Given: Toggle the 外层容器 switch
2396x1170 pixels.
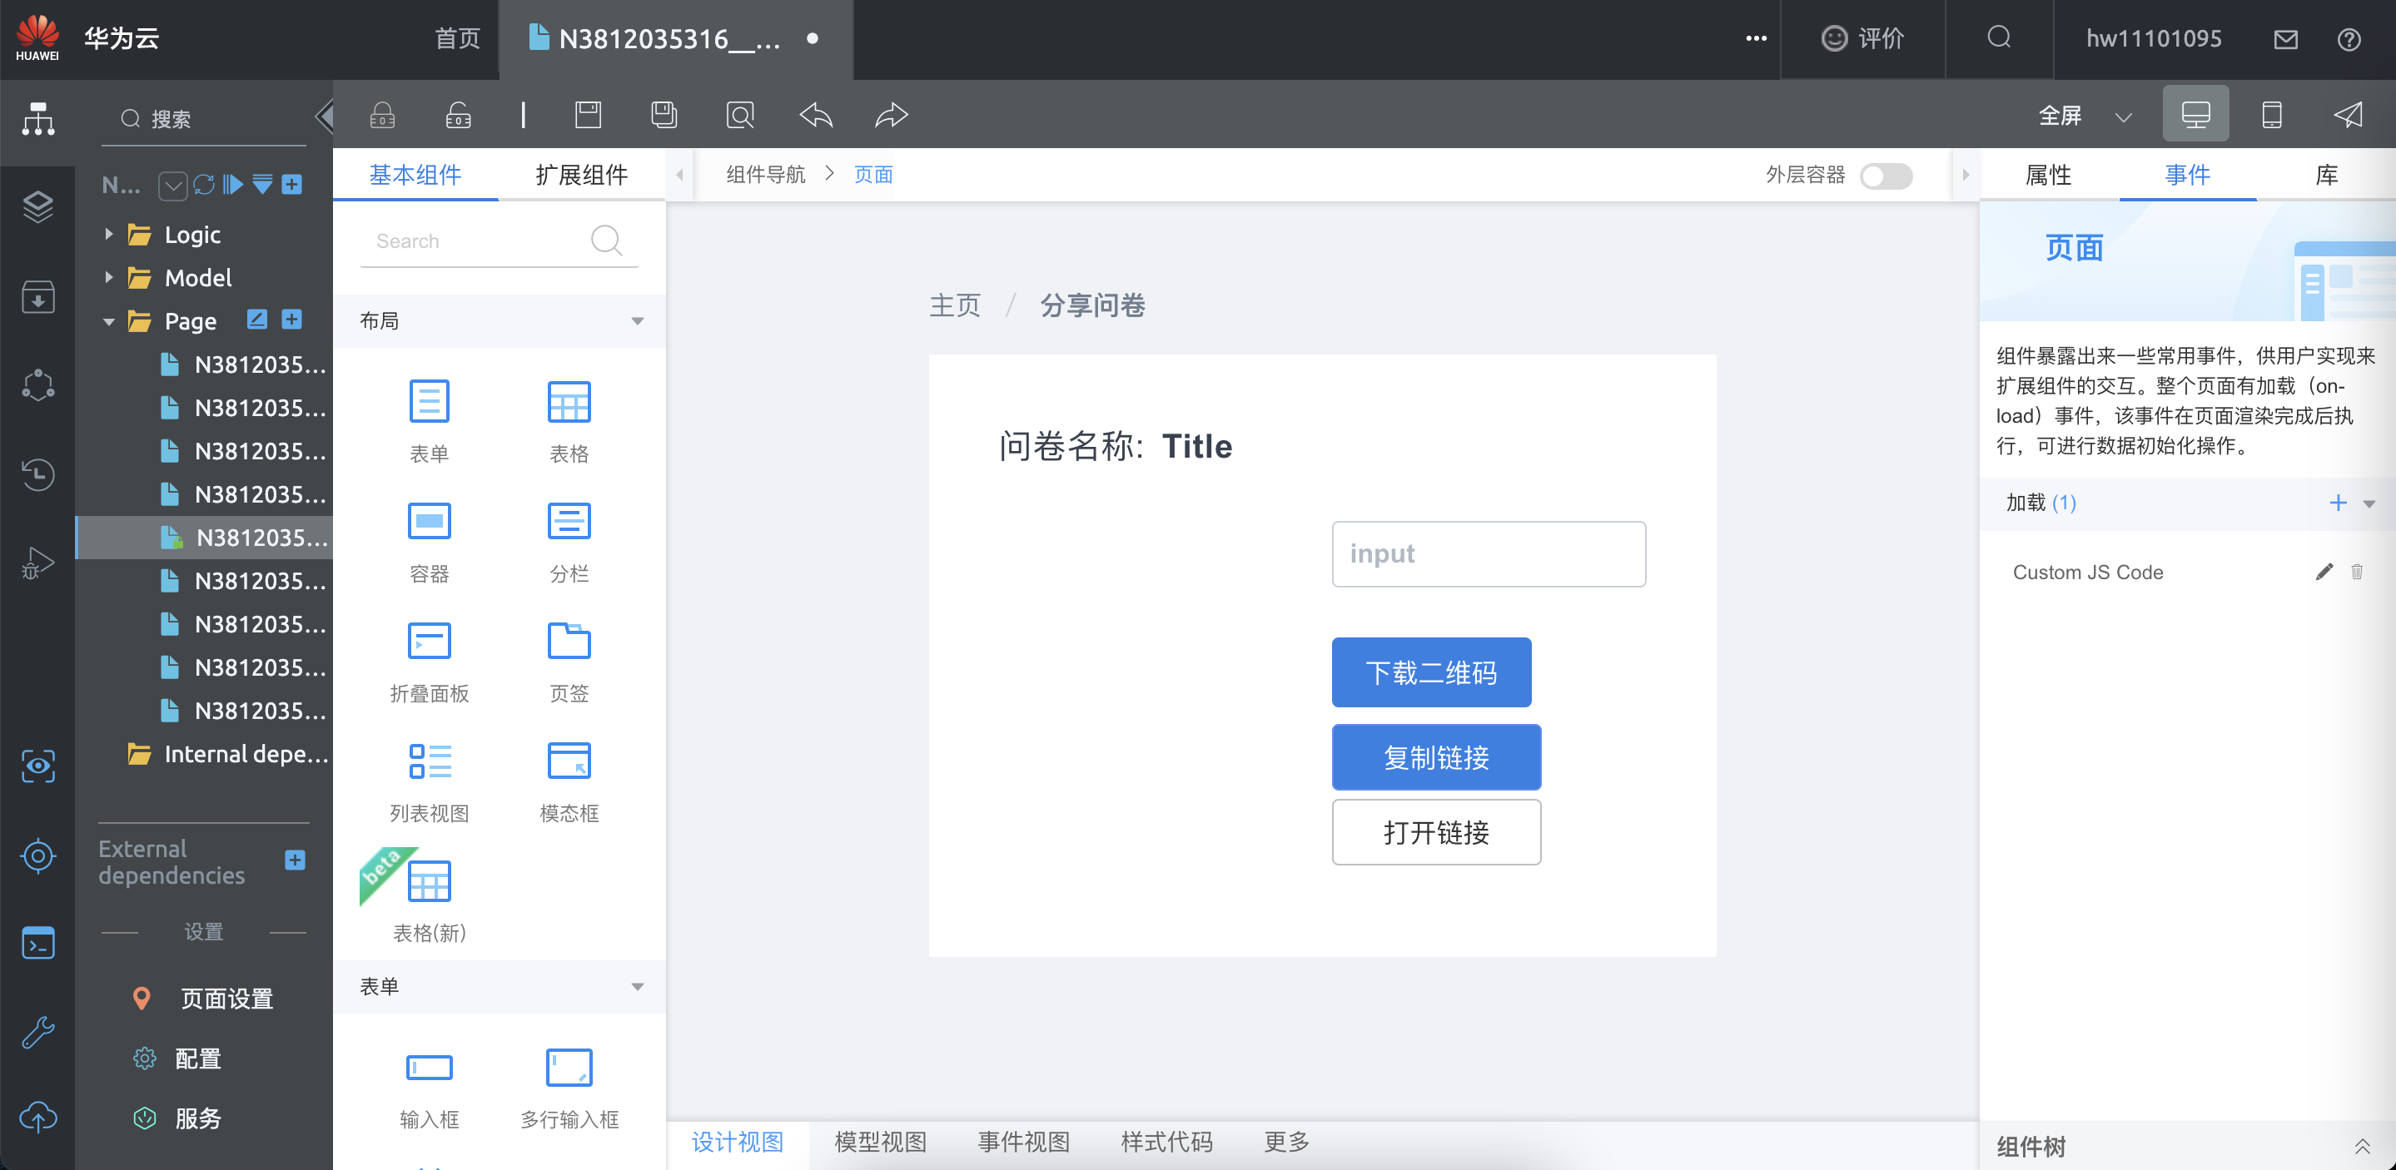Looking at the screenshot, I should click(1886, 175).
